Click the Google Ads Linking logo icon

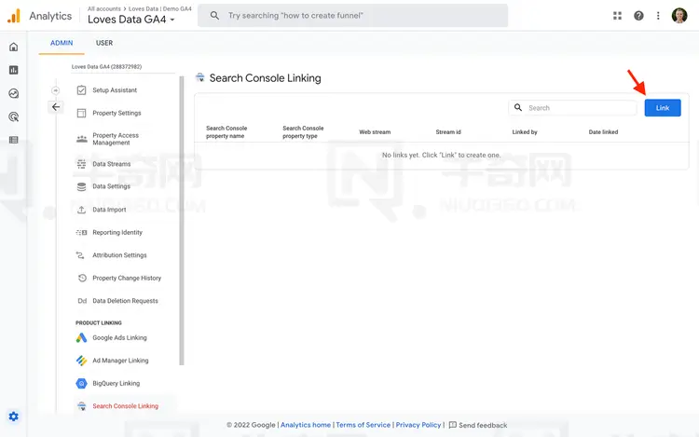pos(82,337)
